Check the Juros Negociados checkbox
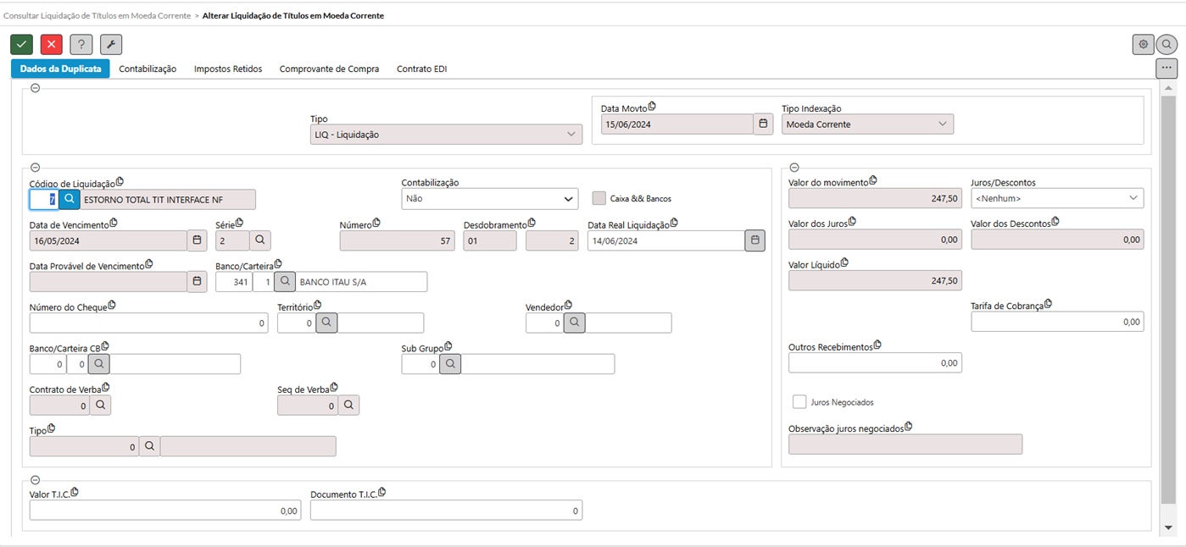Screen dimensions: 1186x547 click(x=799, y=402)
